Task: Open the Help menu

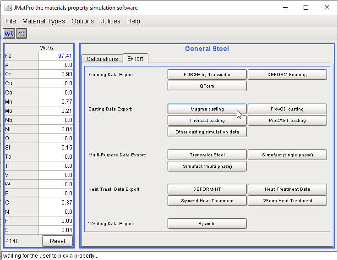Action: click(x=134, y=21)
